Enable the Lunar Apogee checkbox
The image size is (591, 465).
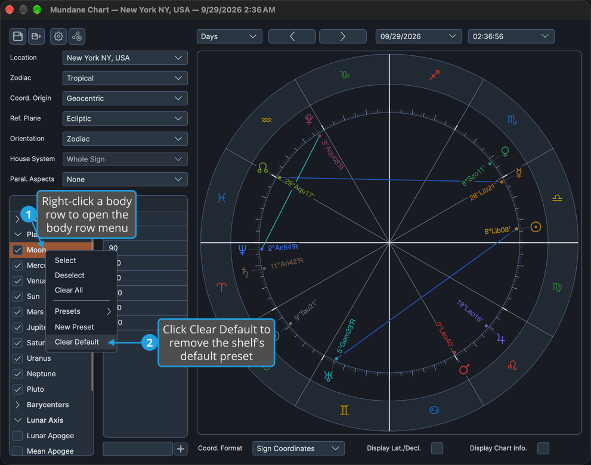(18, 436)
